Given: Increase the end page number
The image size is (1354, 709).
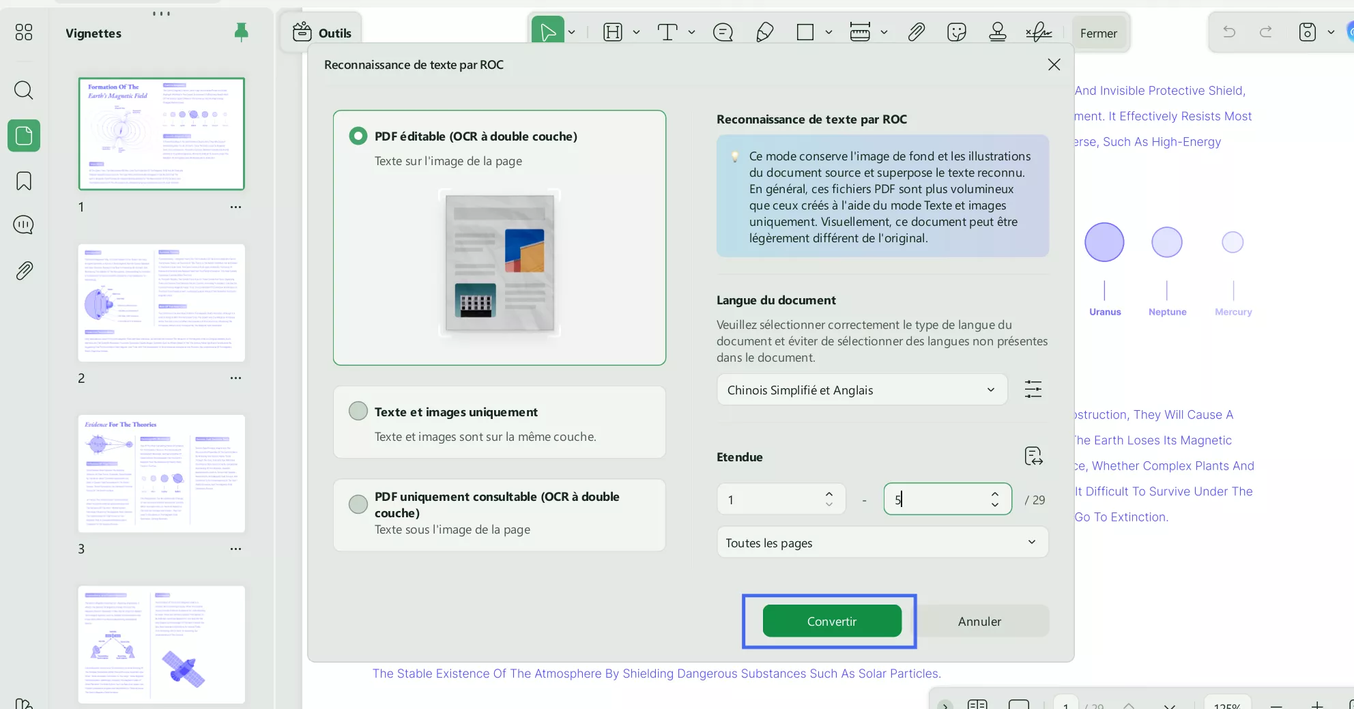Looking at the screenshot, I should 995,493.
